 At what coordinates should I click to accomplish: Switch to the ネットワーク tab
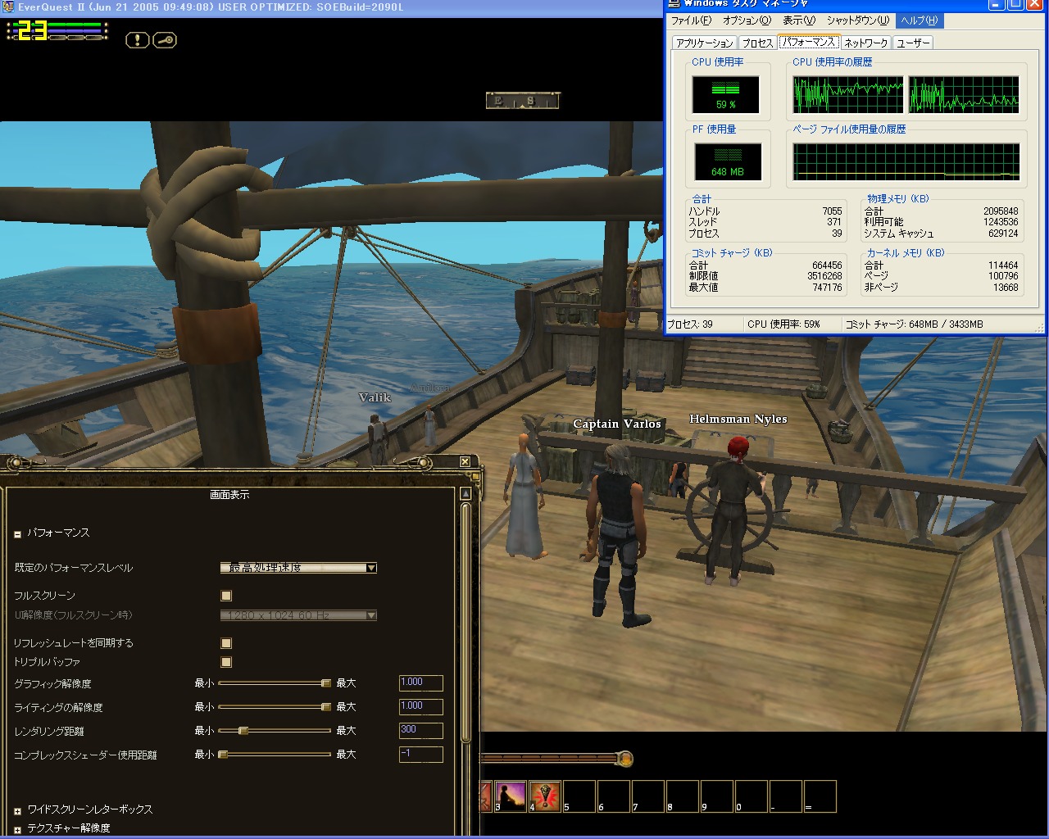coord(865,43)
